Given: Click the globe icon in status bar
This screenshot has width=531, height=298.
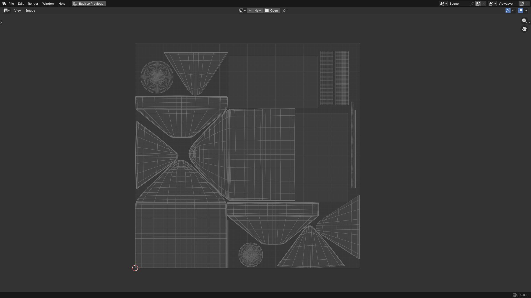Looking at the screenshot, I should click(515, 295).
